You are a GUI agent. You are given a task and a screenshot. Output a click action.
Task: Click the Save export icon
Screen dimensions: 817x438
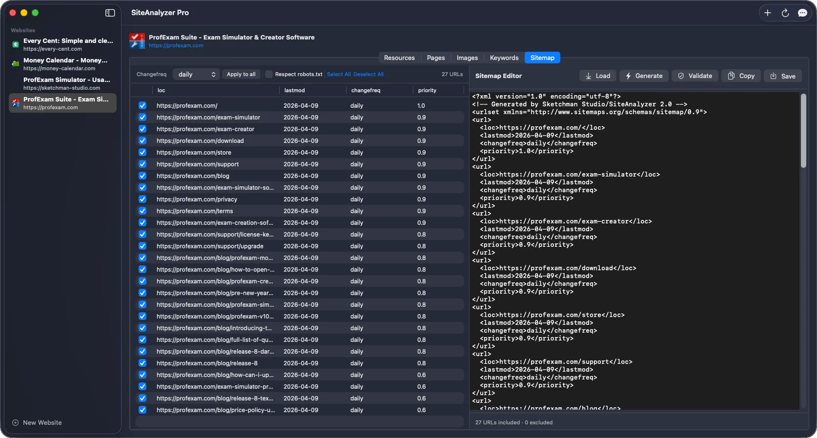click(773, 76)
